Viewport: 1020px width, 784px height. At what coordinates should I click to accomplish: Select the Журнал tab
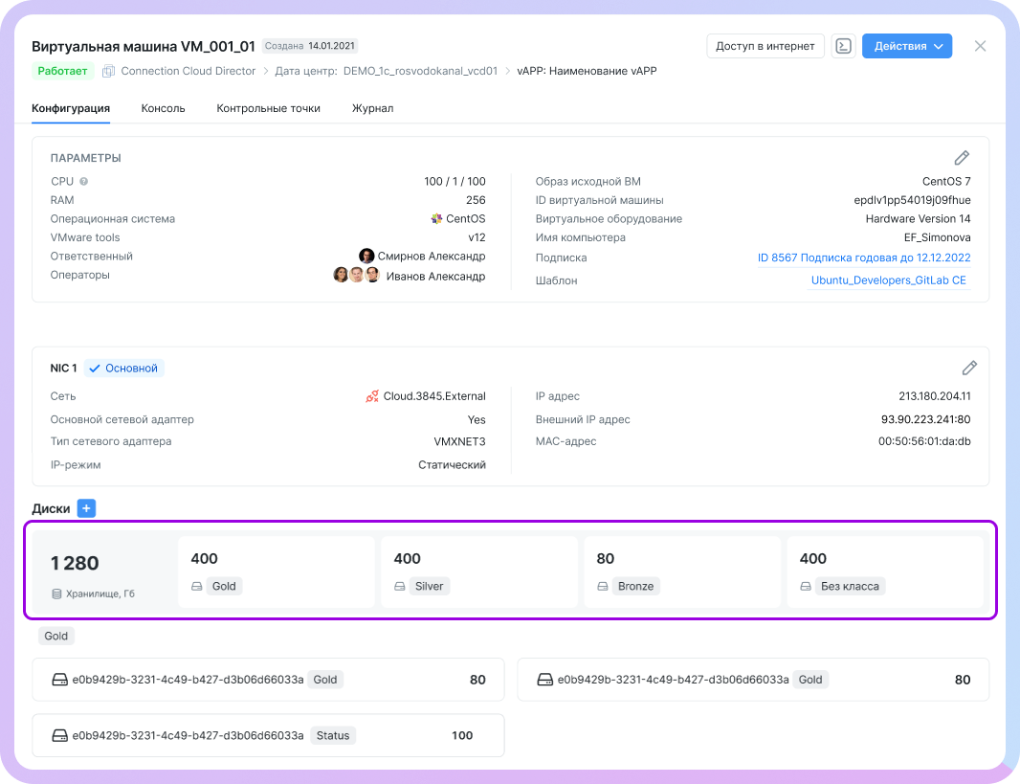[372, 108]
